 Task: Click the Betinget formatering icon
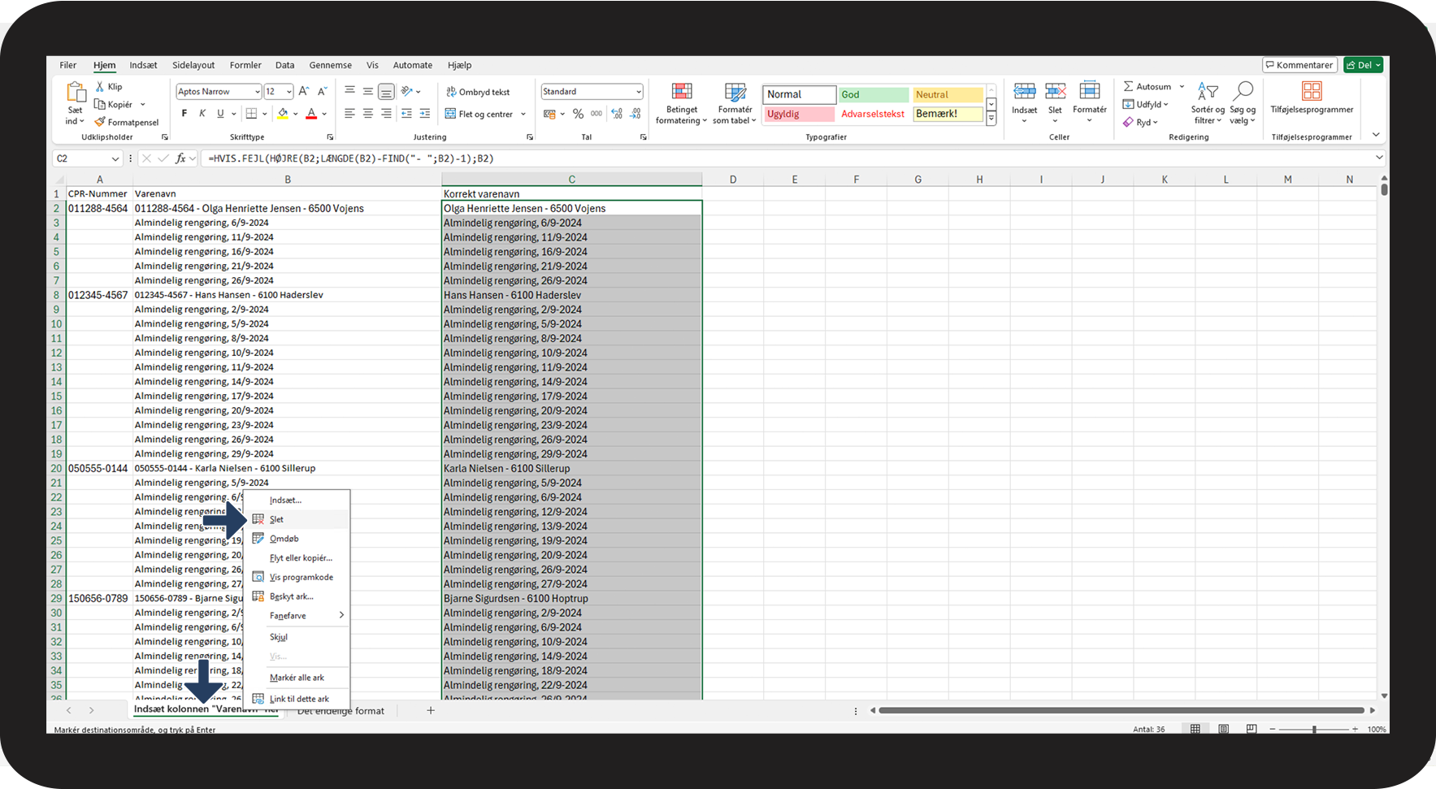click(681, 103)
